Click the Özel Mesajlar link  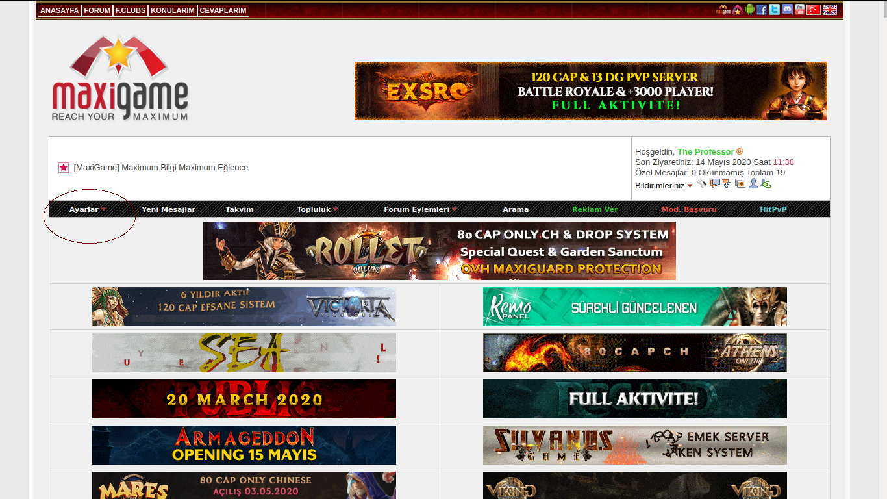pos(661,172)
